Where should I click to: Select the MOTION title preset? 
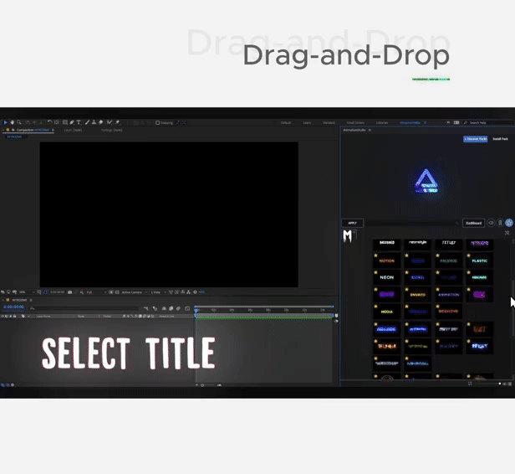(x=386, y=260)
